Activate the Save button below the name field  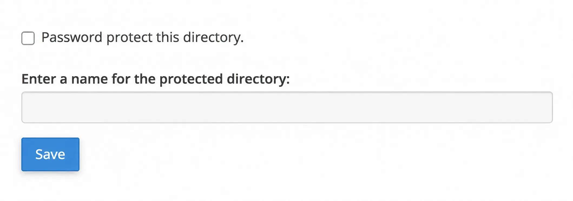click(50, 154)
